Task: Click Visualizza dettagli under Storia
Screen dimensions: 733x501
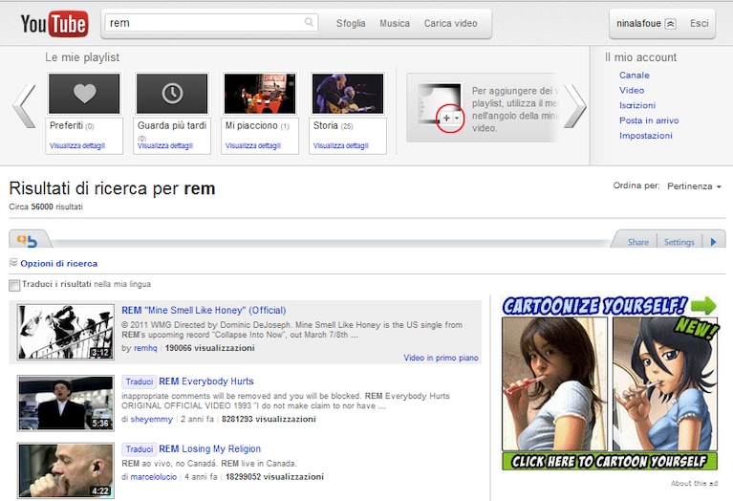Action: [341, 145]
